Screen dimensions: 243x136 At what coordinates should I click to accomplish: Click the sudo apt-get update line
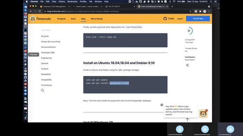coord(97,80)
